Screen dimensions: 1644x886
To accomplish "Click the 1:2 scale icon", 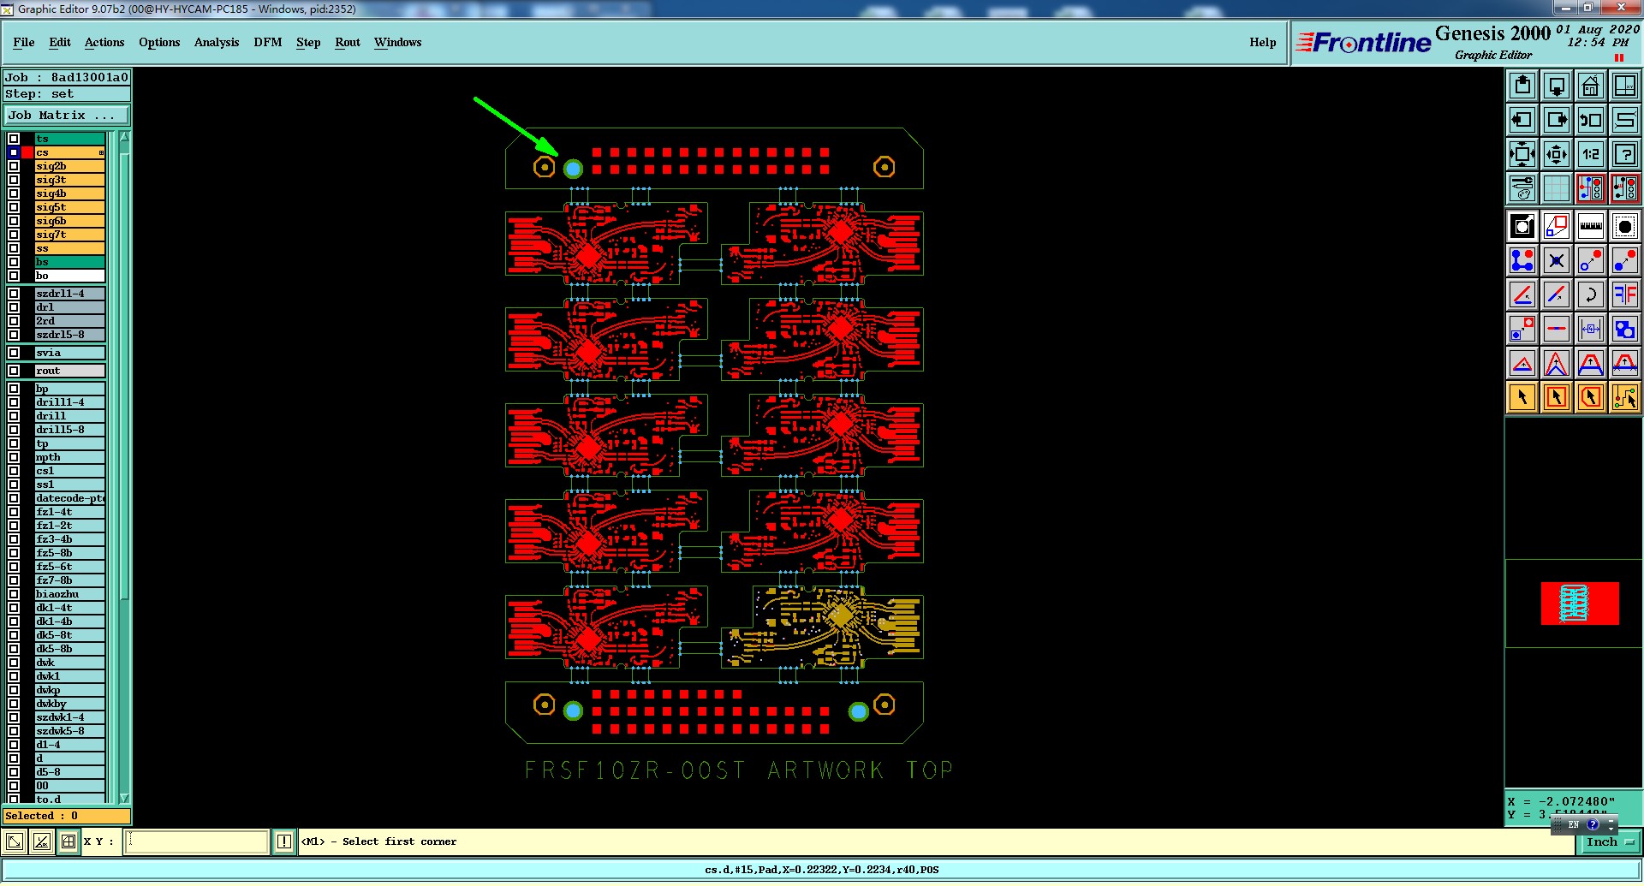I will click(x=1591, y=154).
